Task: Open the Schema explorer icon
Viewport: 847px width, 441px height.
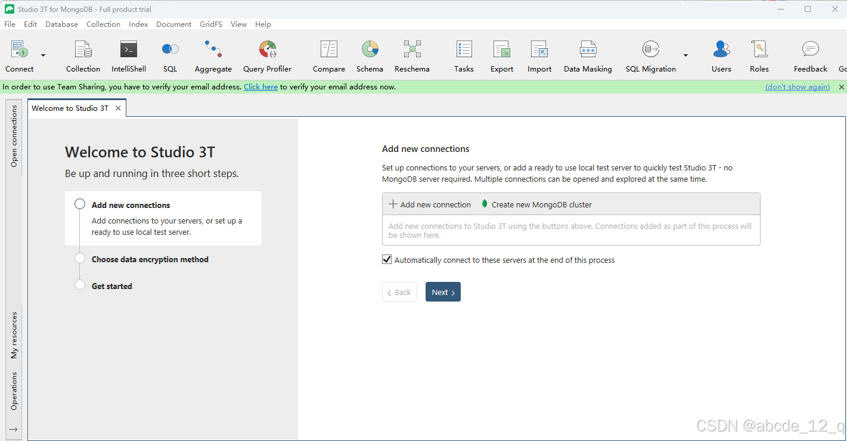Action: 370,49
